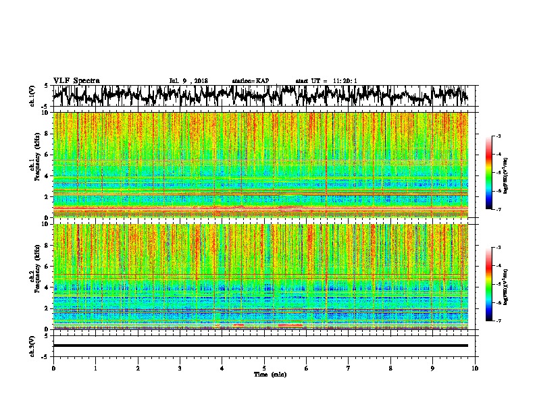Click the "station=KAP" header label
This screenshot has height=413, width=535.
pos(251,81)
